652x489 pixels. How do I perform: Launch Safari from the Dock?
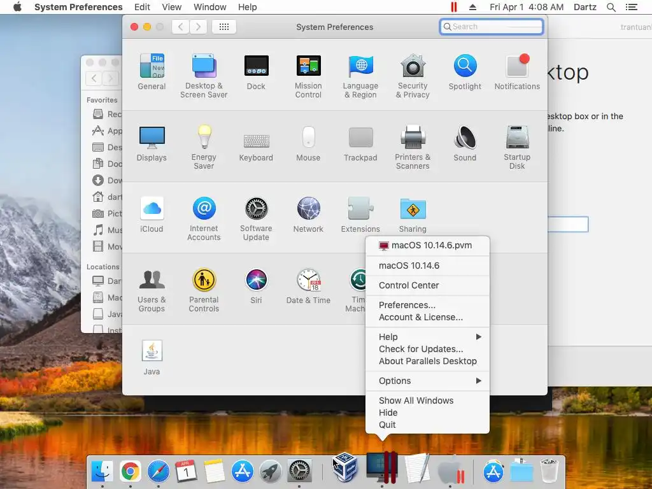point(159,471)
